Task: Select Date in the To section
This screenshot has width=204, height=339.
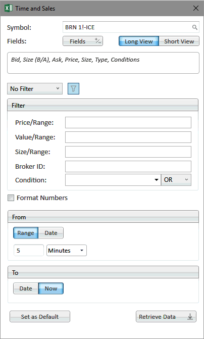Action: 26,288
